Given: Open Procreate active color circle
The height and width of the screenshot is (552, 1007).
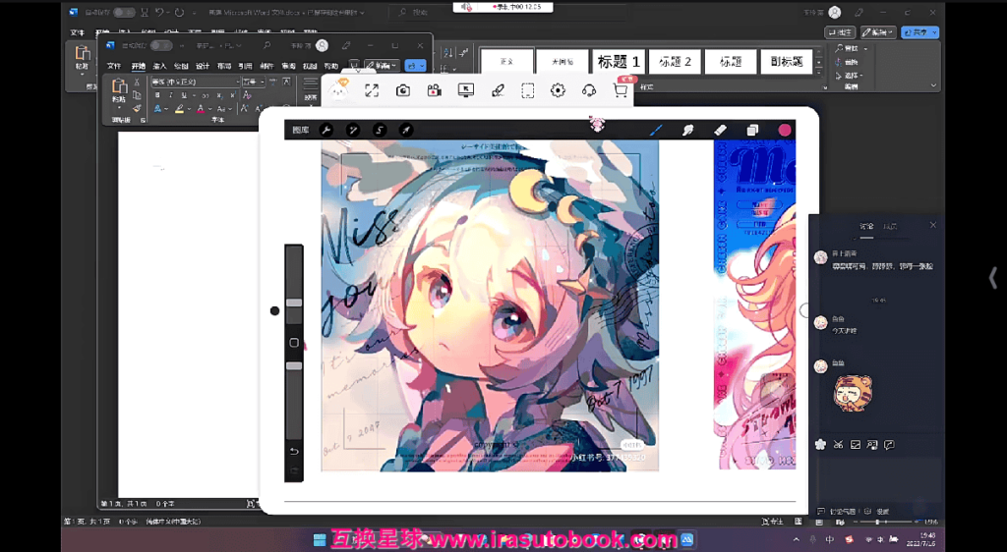Looking at the screenshot, I should (x=784, y=131).
